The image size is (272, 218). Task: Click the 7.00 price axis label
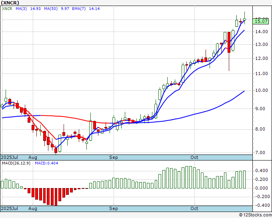(260, 153)
